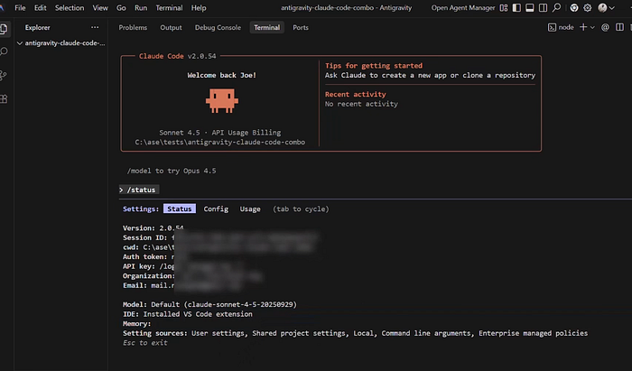Click the window title 'antigravity-claude-code-combo - Antigravity'
Screen dimensions: 632x371
pos(346,7)
